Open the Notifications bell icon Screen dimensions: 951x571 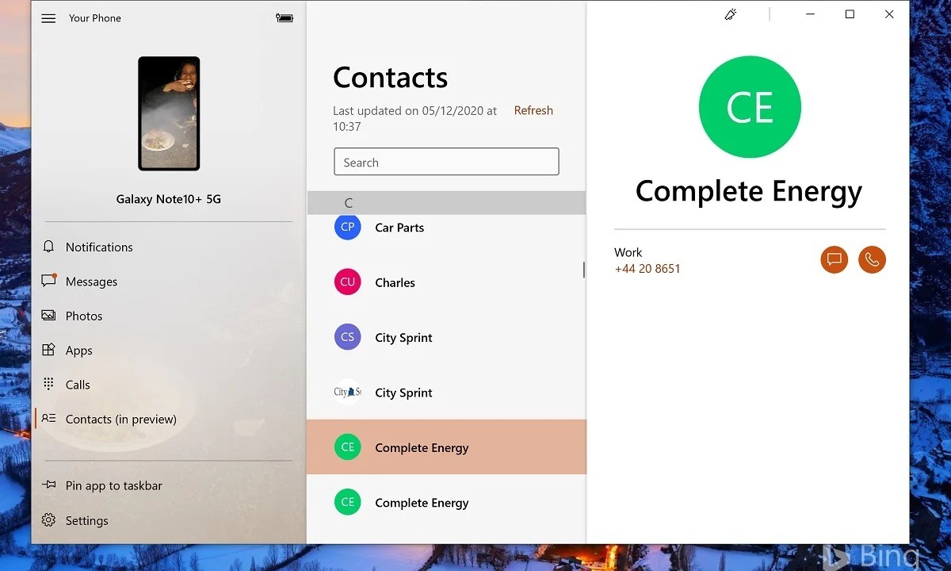48,247
